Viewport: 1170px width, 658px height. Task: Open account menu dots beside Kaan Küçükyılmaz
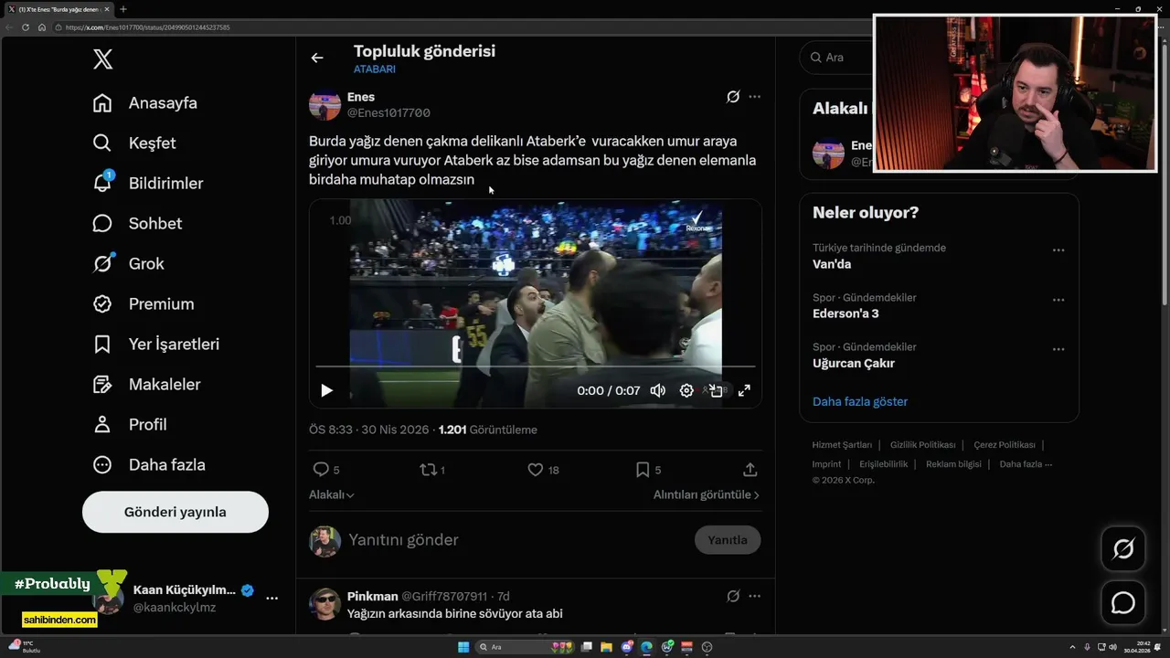click(x=271, y=598)
